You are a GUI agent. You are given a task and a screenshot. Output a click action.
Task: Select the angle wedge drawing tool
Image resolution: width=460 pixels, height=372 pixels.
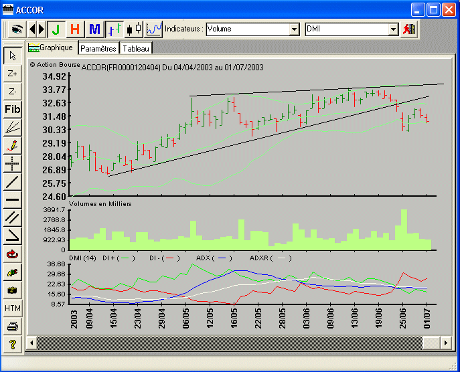(12, 236)
